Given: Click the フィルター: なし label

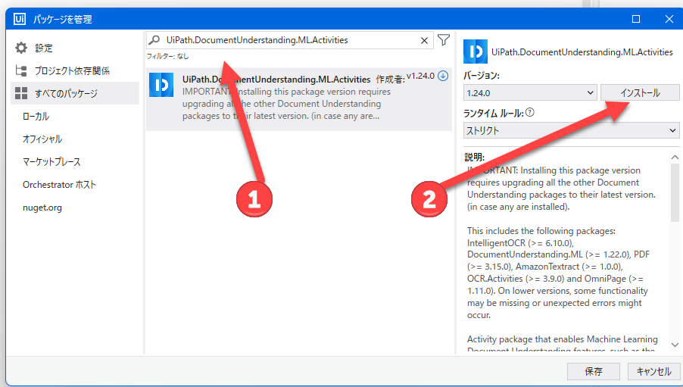Looking at the screenshot, I should click(x=167, y=56).
